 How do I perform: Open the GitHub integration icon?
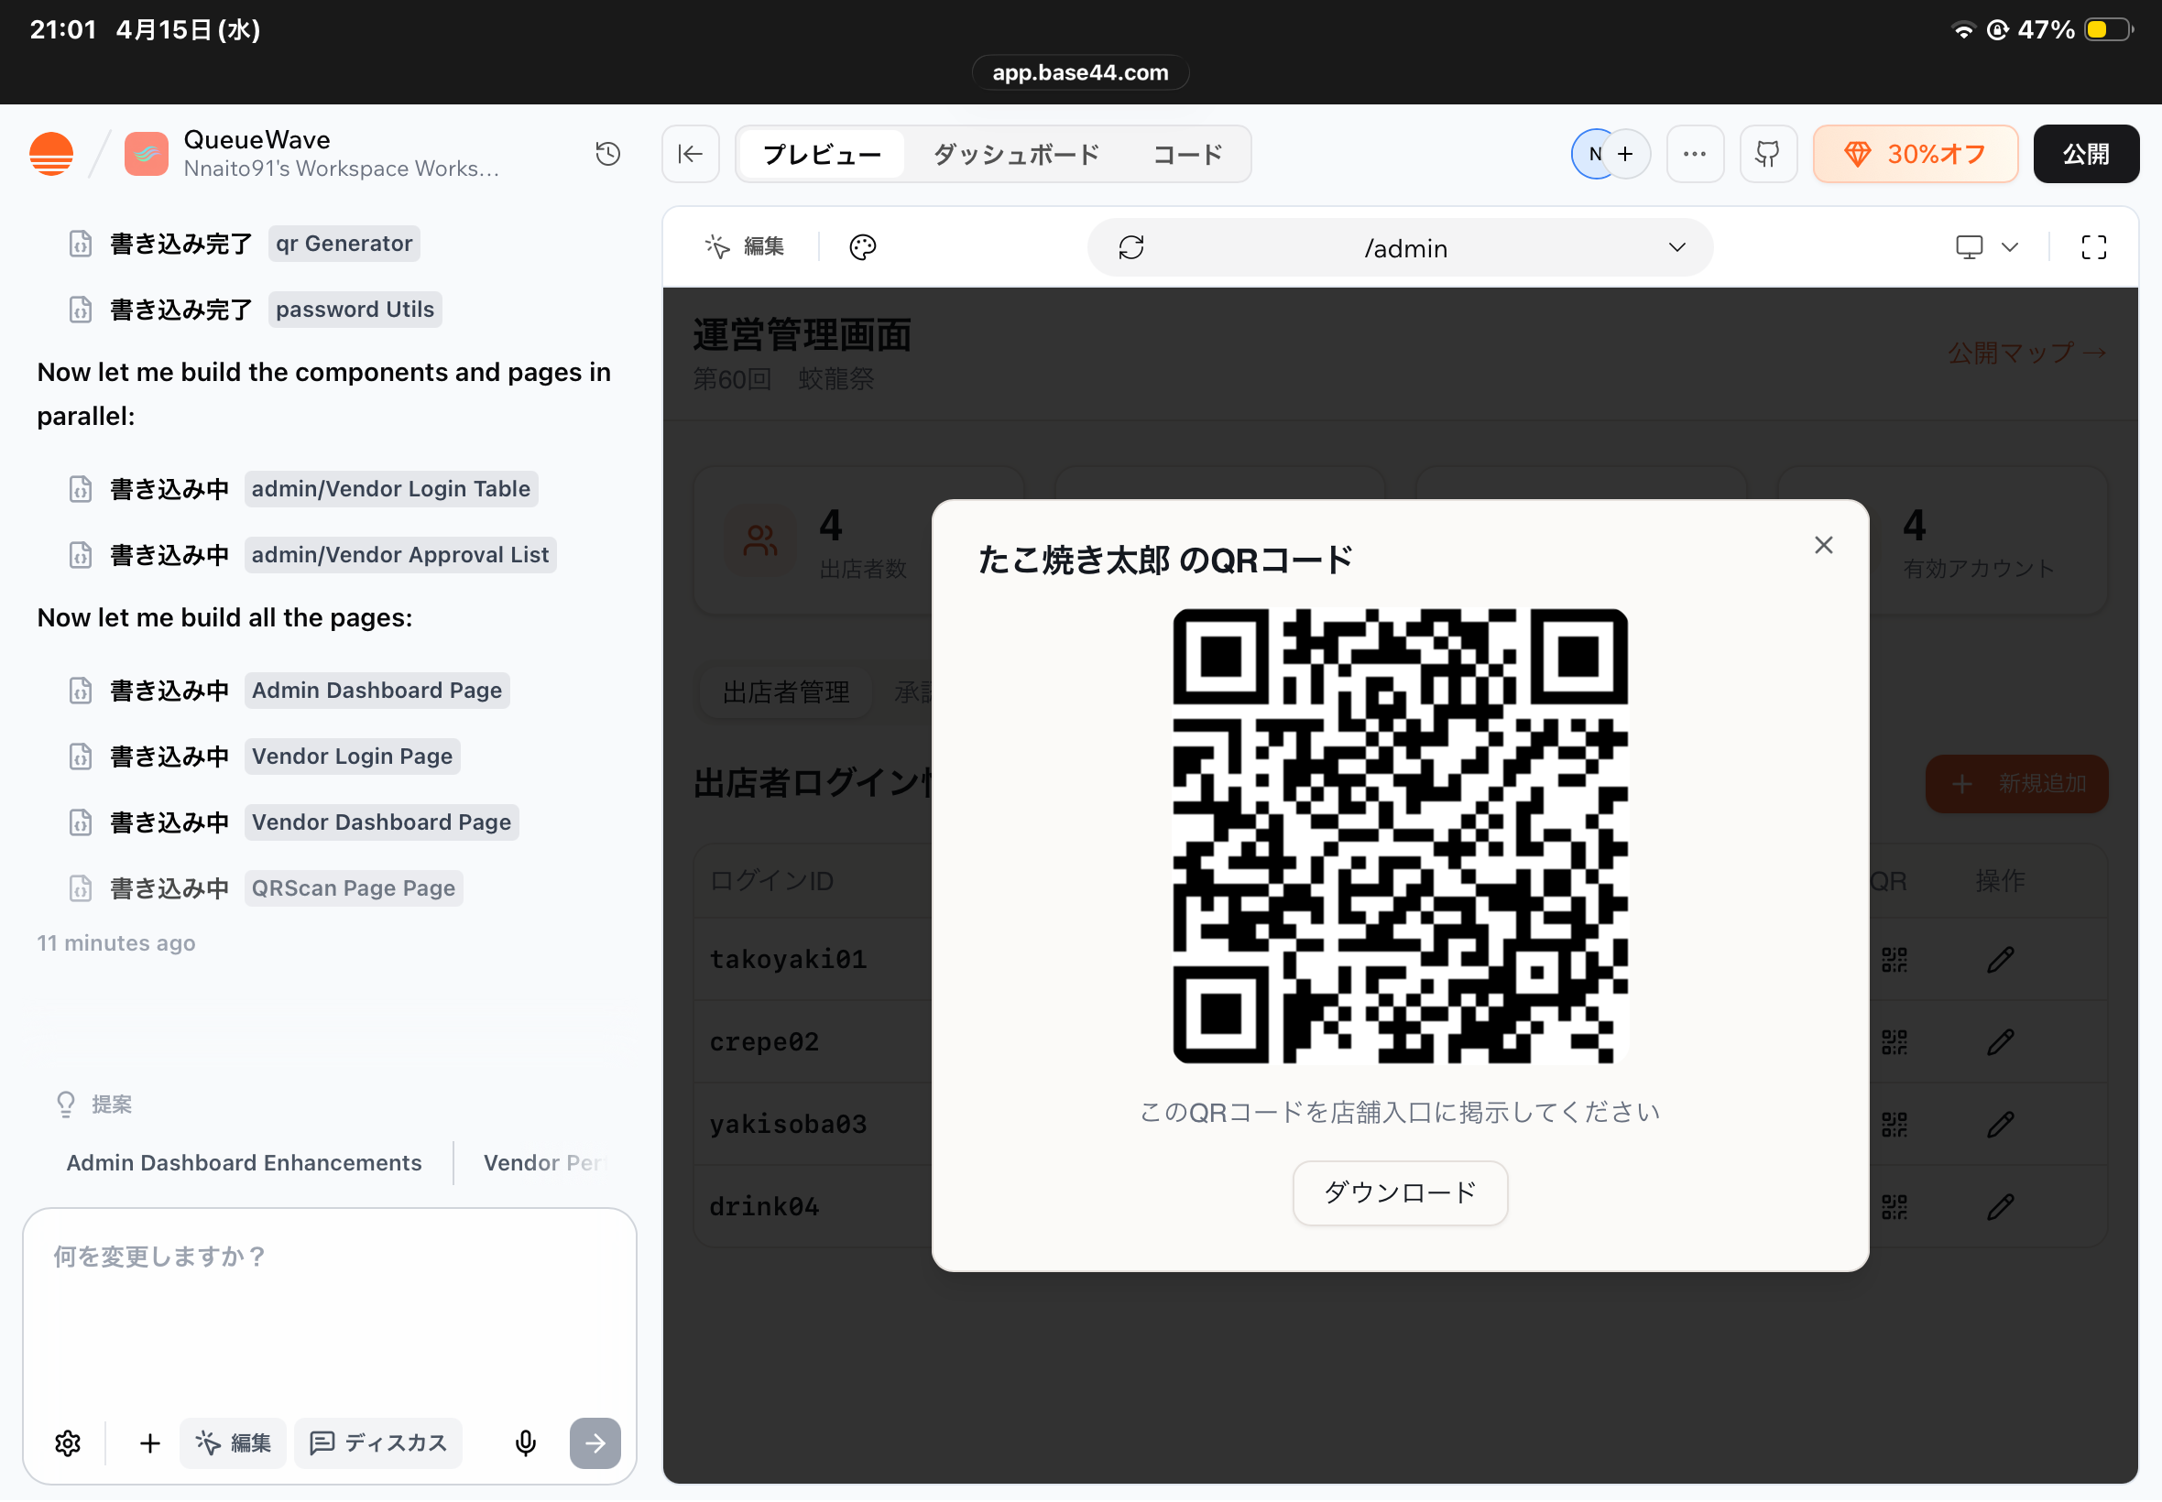pos(1768,153)
